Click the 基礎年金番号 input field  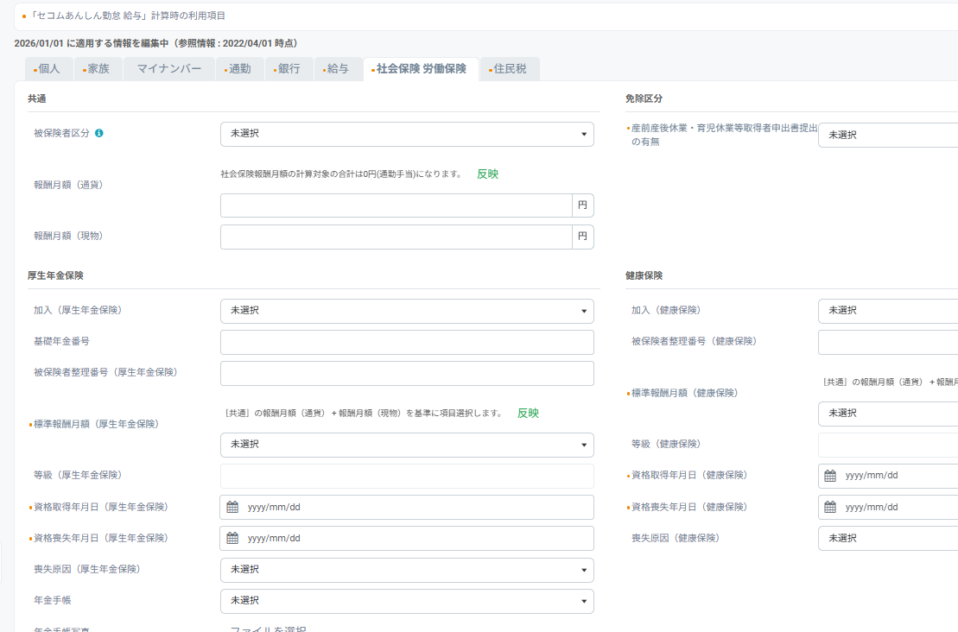tap(407, 342)
